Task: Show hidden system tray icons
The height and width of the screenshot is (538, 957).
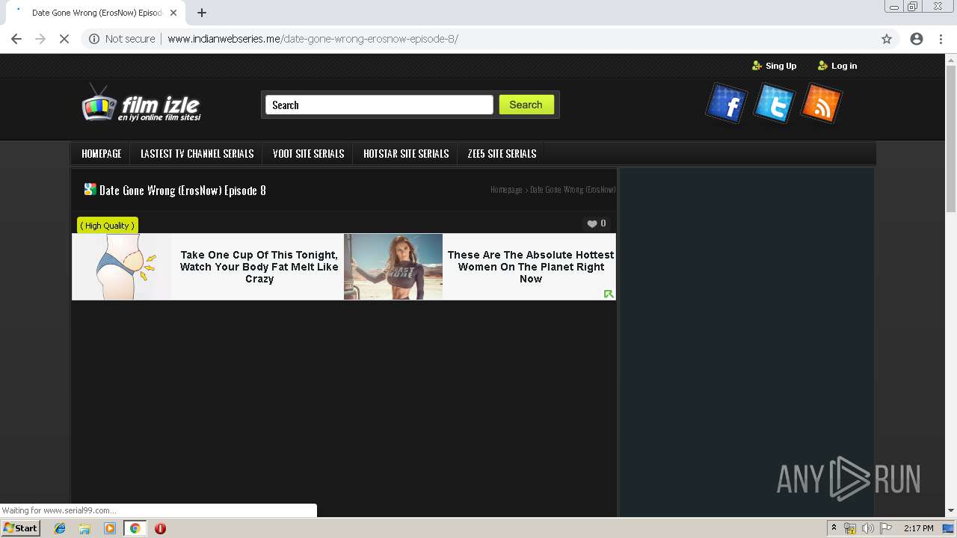Action: pyautogui.click(x=834, y=528)
